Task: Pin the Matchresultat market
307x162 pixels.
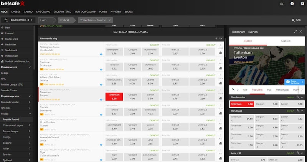Action: (x=298, y=97)
